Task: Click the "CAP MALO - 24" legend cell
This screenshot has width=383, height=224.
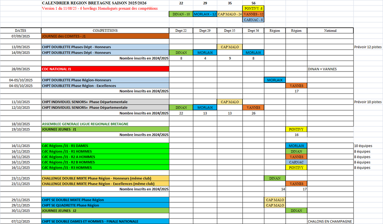Action: [x=230, y=14]
